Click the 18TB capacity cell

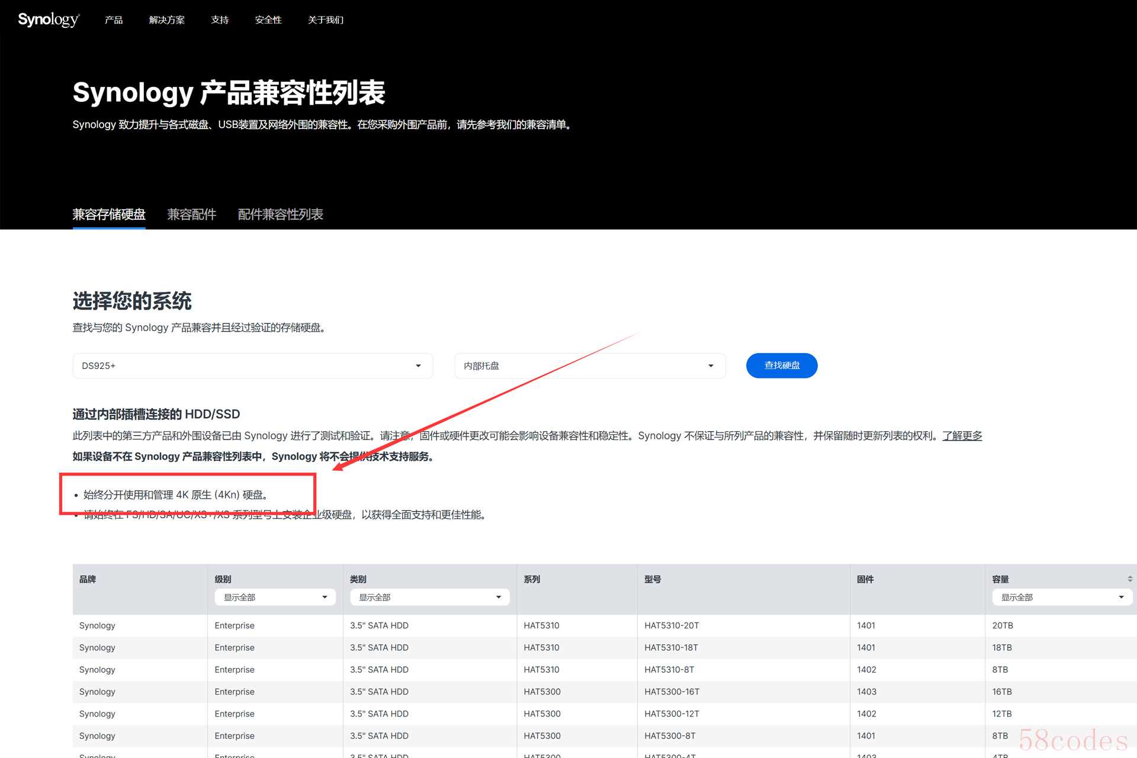[x=1002, y=647]
